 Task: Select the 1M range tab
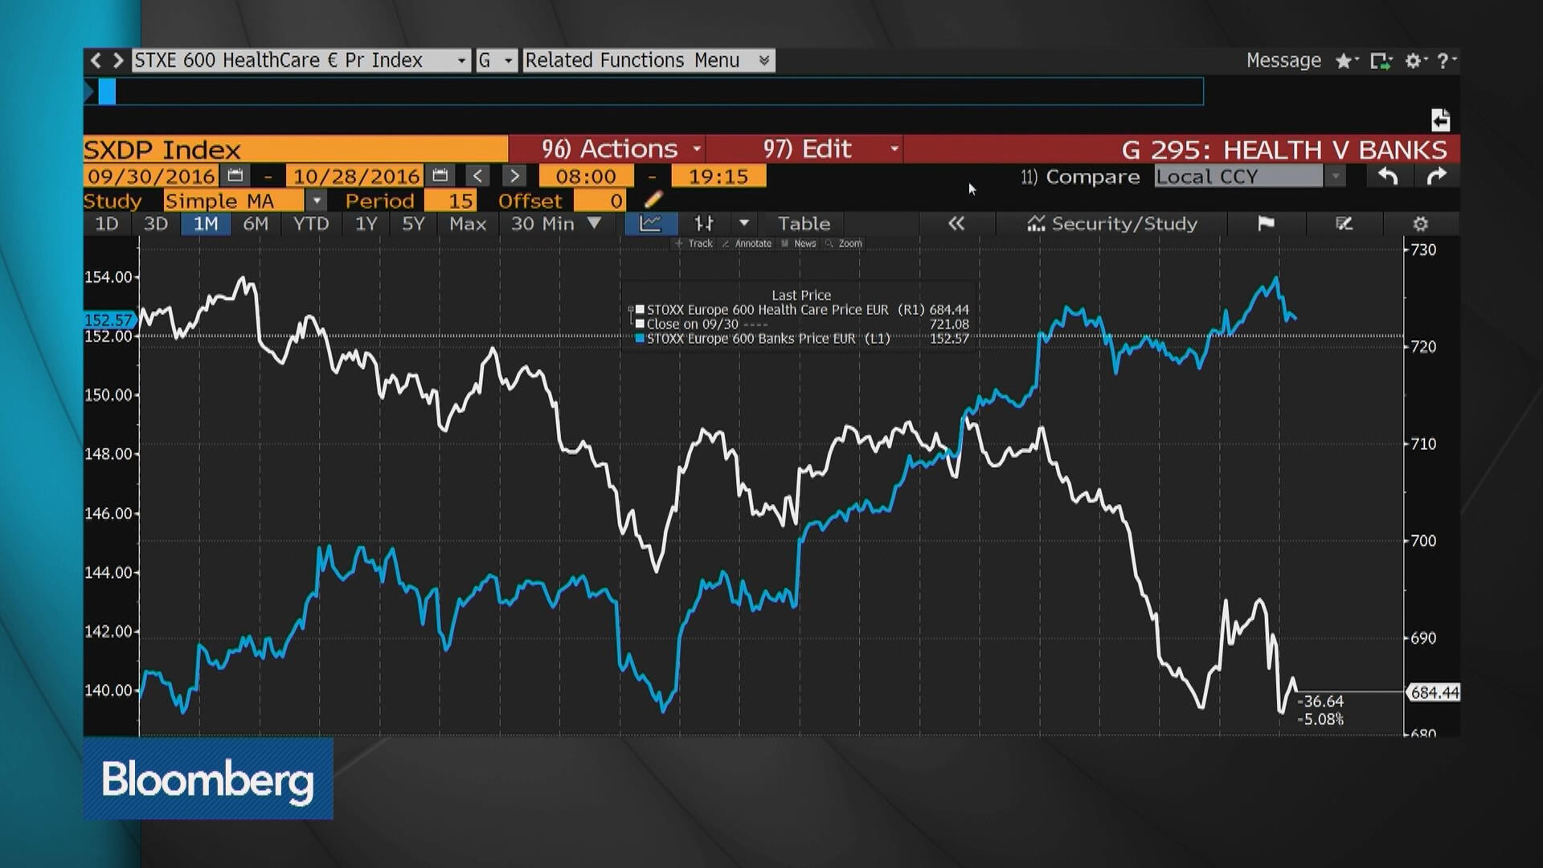(x=206, y=223)
